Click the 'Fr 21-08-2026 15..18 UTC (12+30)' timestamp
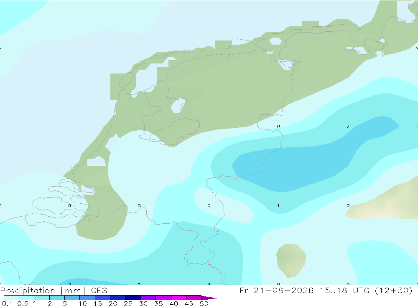Image resolution: width=418 pixels, height=306 pixels. click(326, 291)
